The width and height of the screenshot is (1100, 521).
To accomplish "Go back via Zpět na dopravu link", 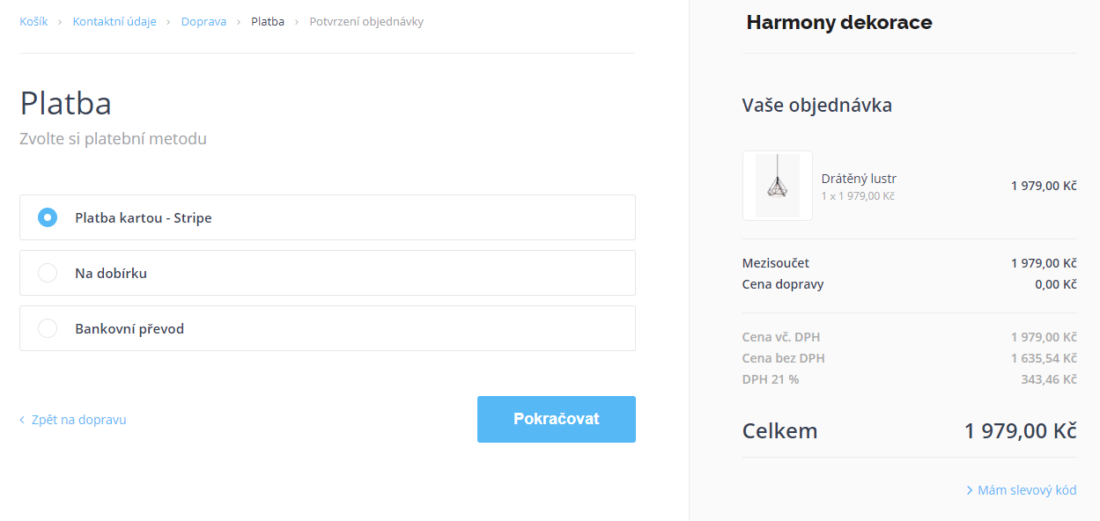I will click(78, 420).
